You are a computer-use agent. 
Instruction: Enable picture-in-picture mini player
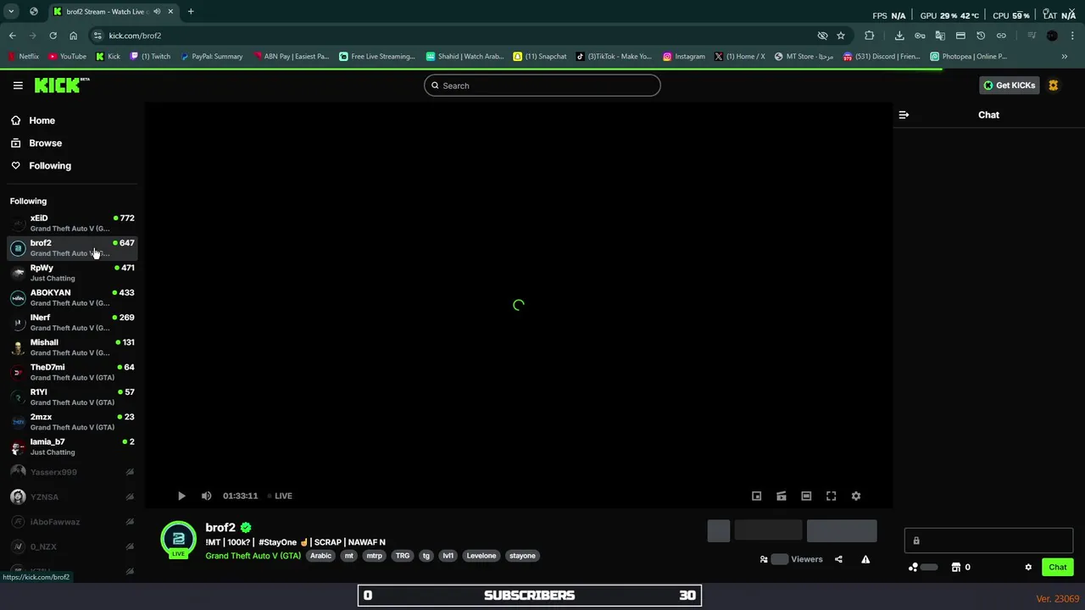coord(756,496)
